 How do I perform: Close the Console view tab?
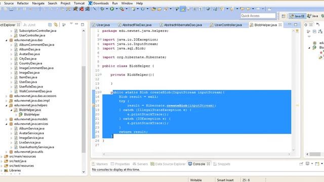208,164
